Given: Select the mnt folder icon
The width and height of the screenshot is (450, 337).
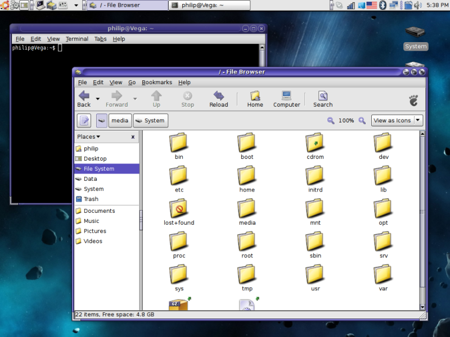Looking at the screenshot, I should (x=315, y=208).
